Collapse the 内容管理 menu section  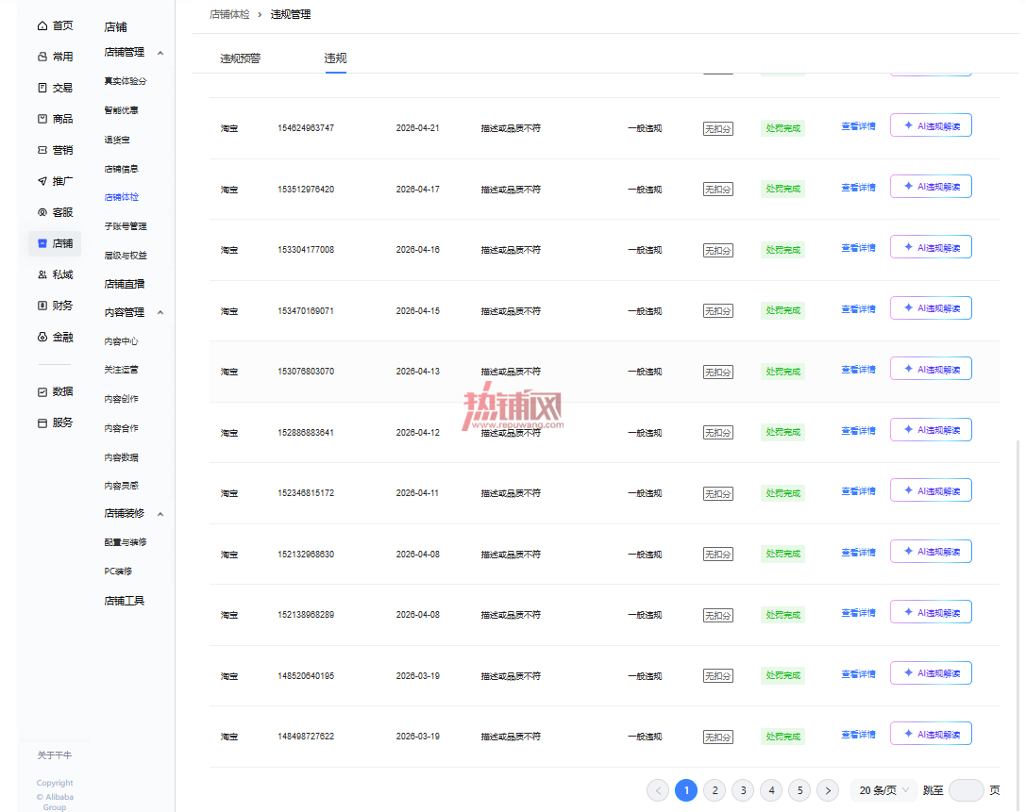[160, 312]
